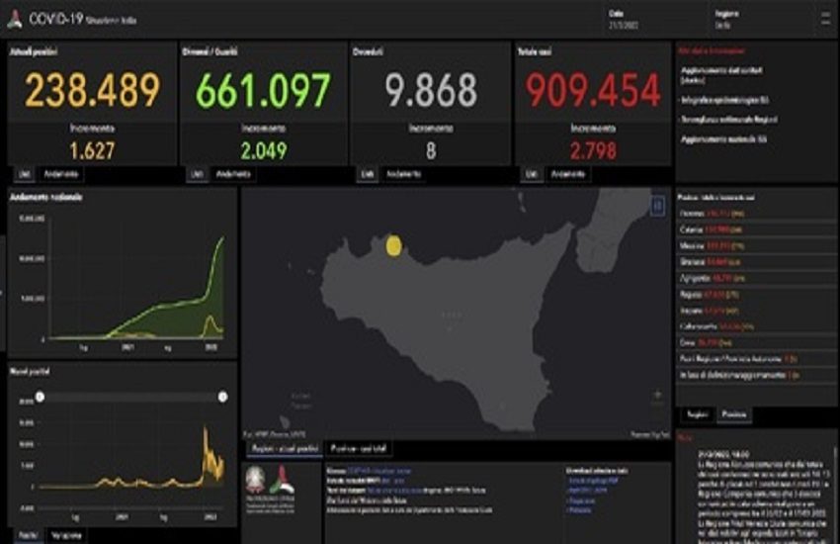The image size is (840, 544).
Task: Toggle the map legend icon on the map
Action: tap(657, 206)
